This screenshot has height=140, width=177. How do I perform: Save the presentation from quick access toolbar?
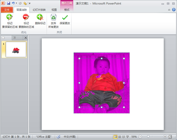[9, 3]
